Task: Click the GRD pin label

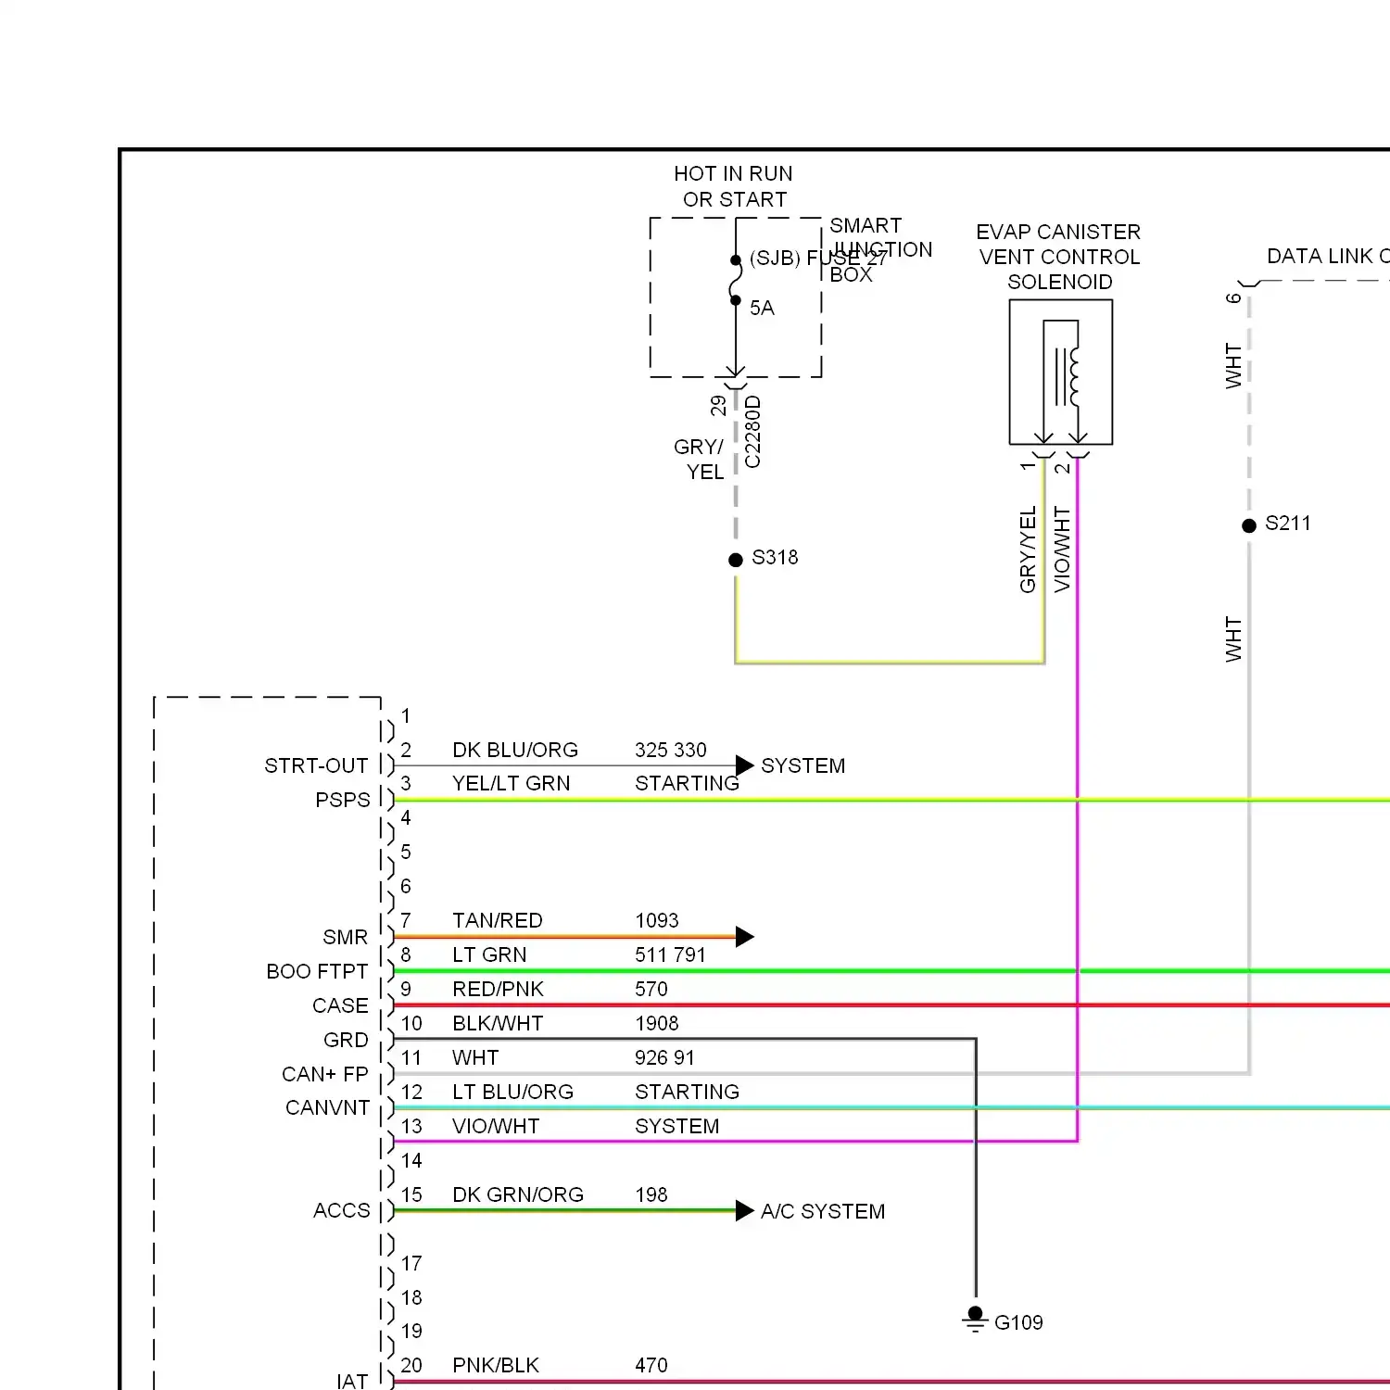Action: pyautogui.click(x=346, y=1040)
